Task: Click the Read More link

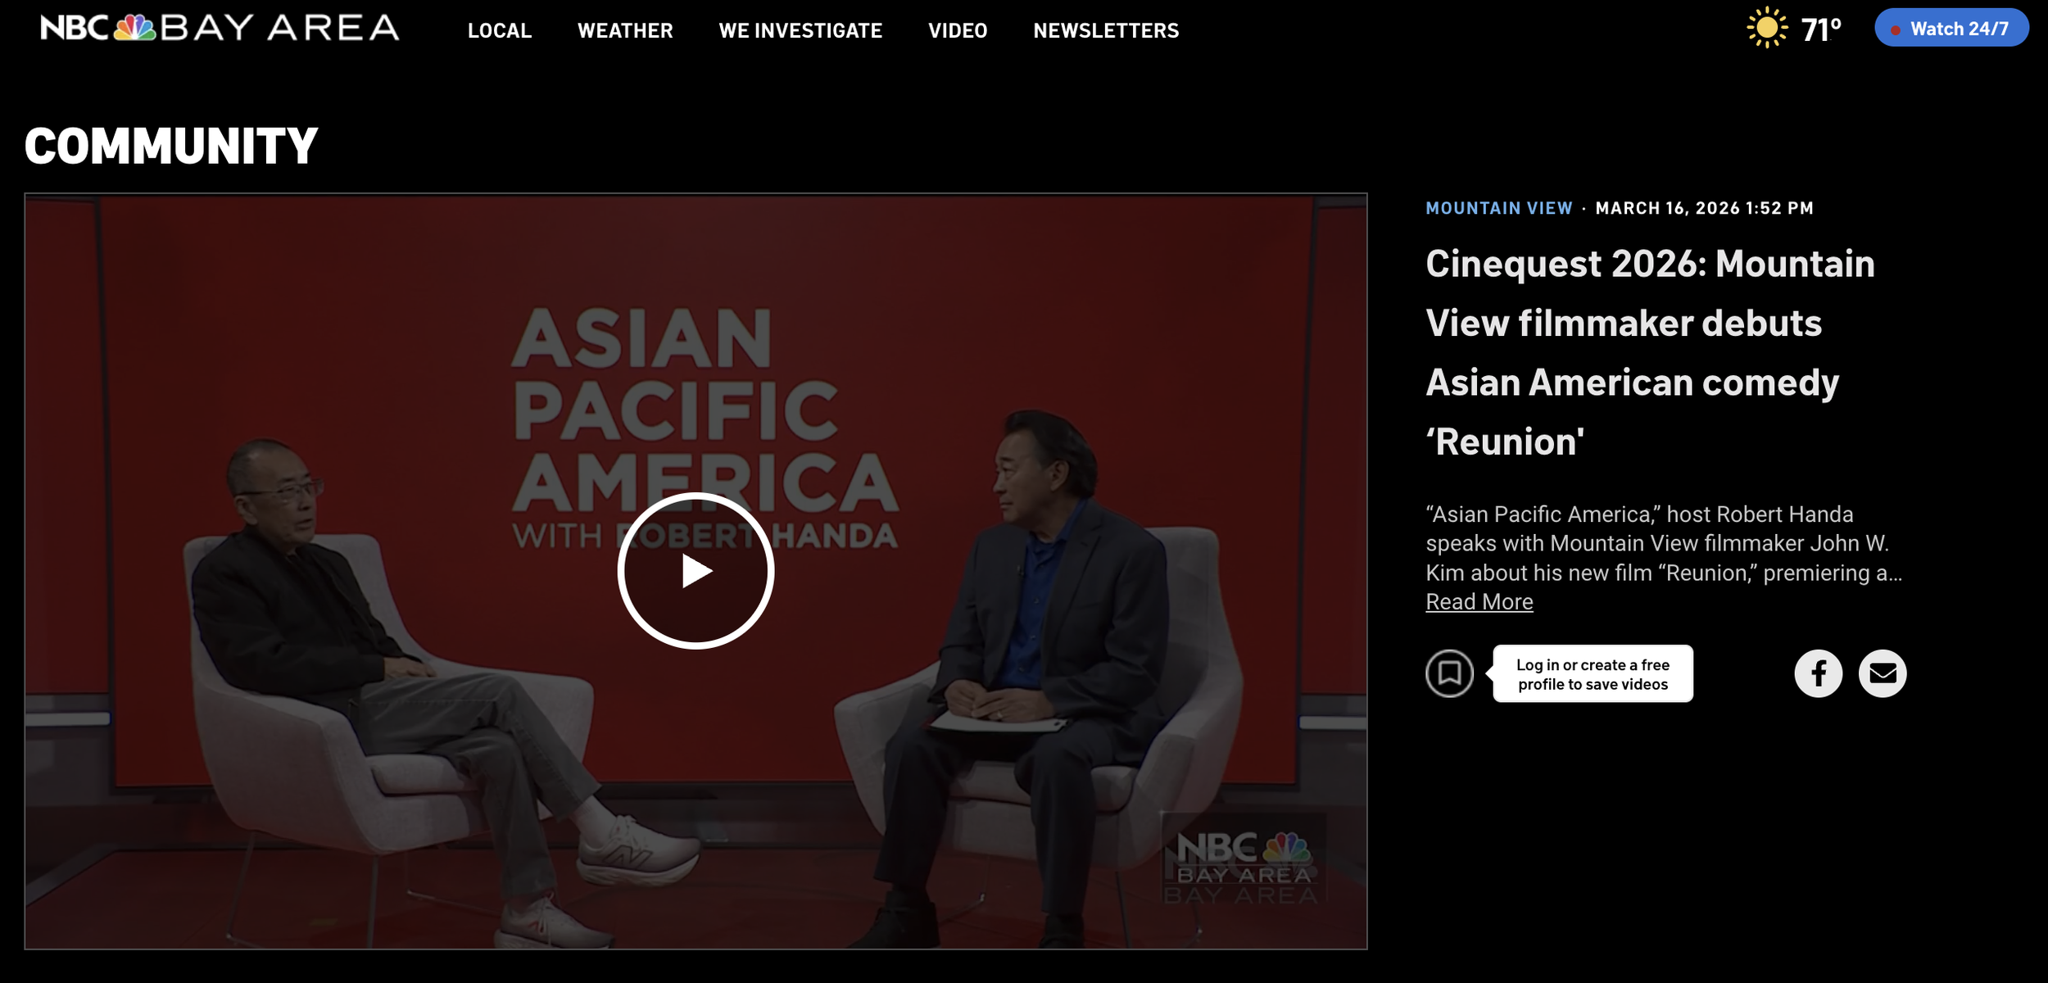Action: [x=1479, y=601]
